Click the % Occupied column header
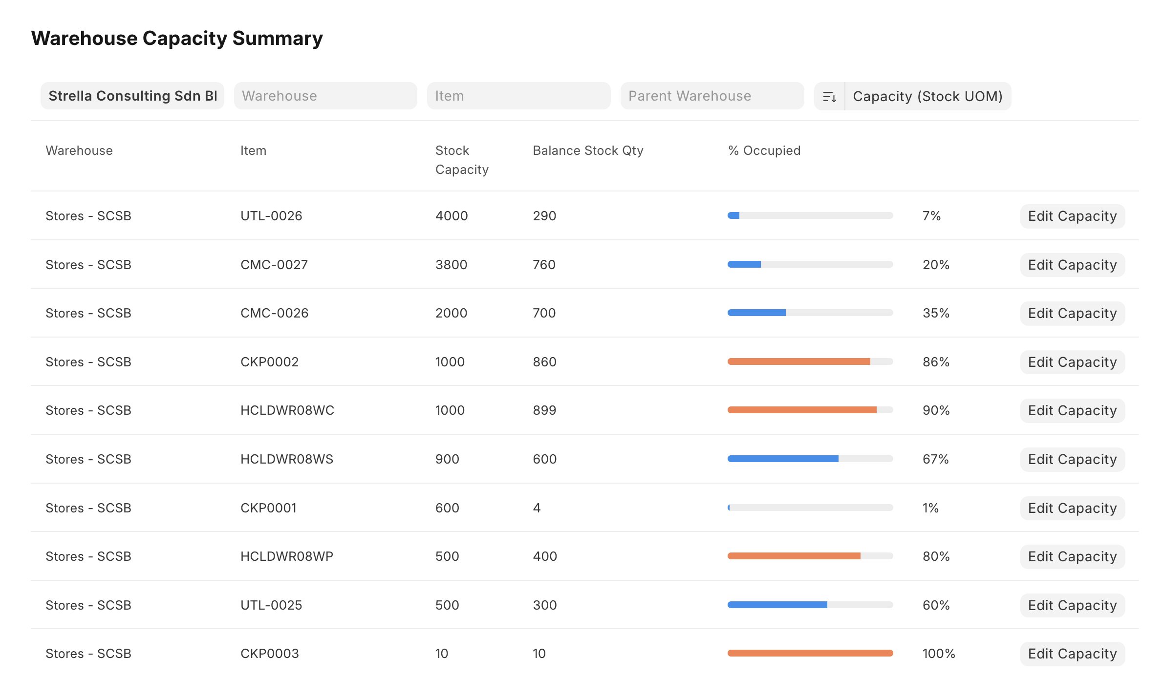Screen dimensions: 1164x700 [764, 150]
